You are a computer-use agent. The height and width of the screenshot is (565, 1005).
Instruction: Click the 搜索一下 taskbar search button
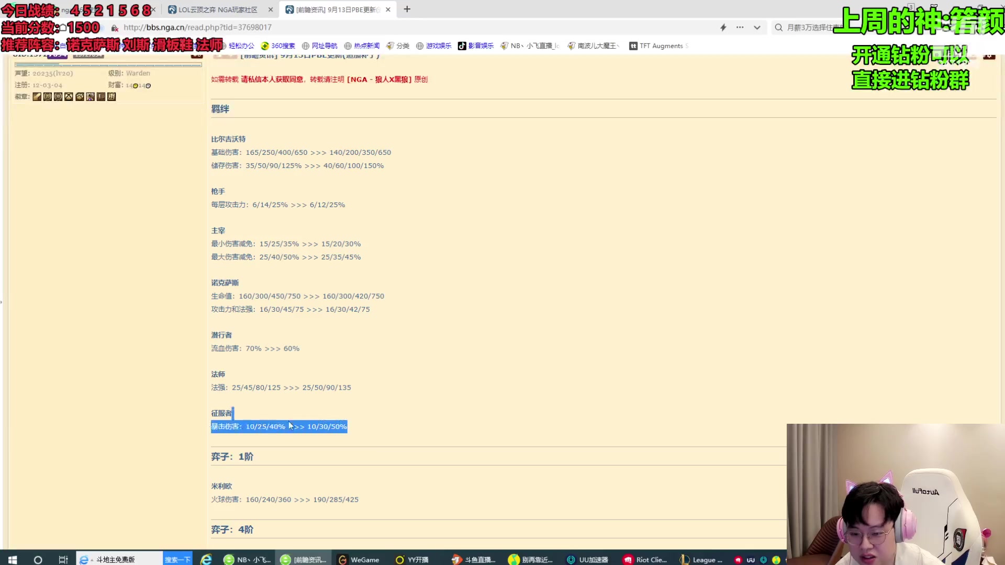[177, 560]
